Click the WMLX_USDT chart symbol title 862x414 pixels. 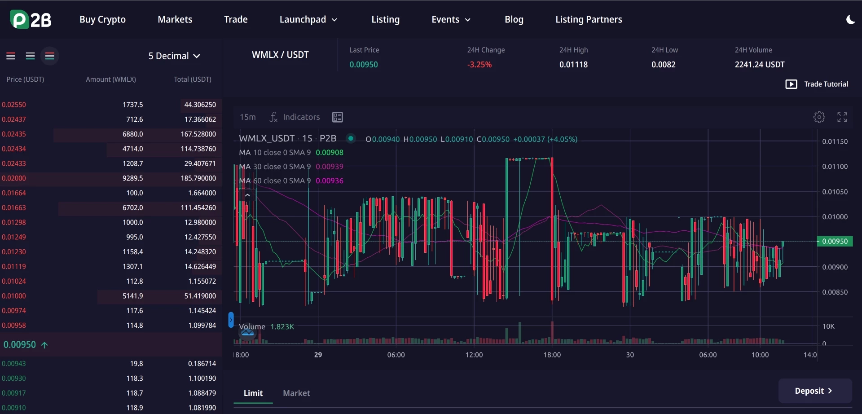coord(267,138)
